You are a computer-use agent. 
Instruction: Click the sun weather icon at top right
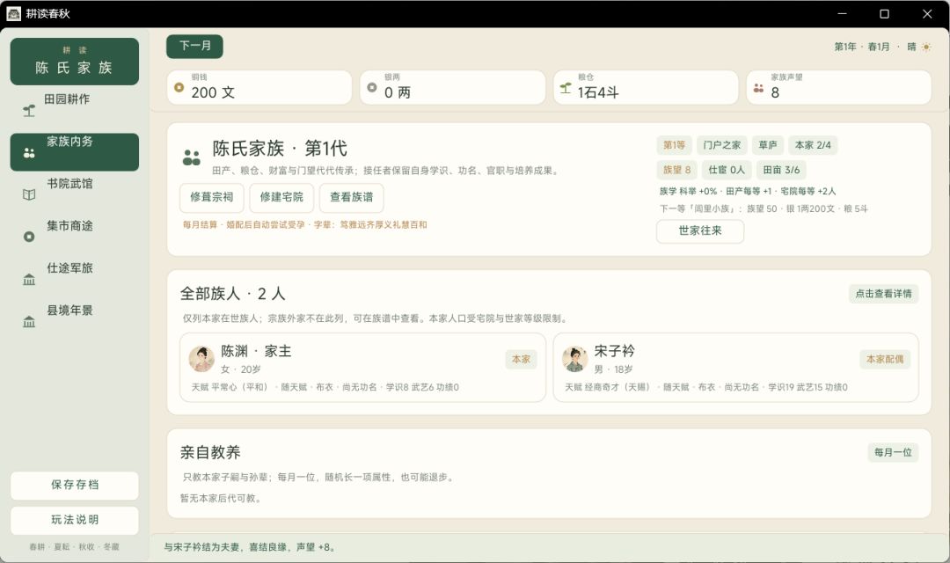coord(926,47)
